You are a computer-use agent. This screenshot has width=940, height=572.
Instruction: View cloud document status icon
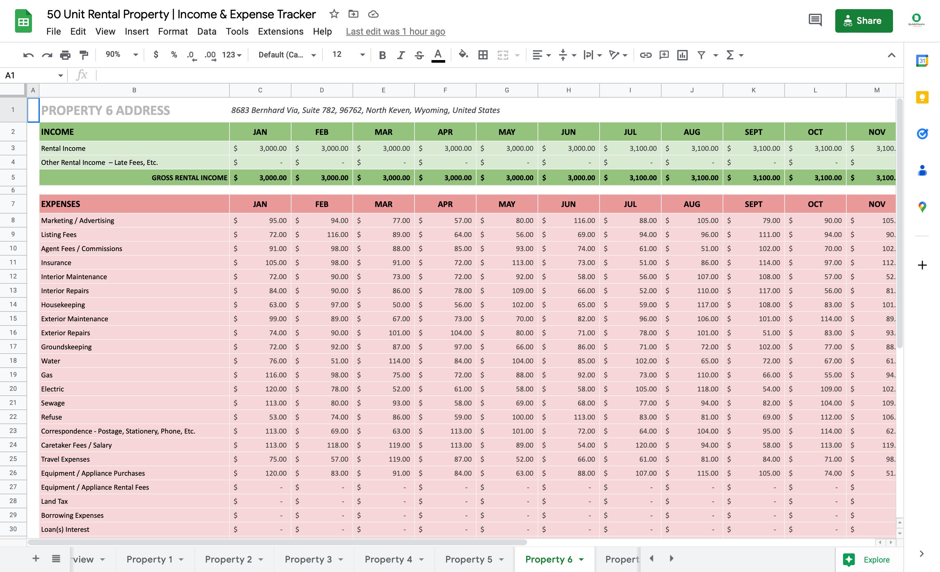coord(373,14)
